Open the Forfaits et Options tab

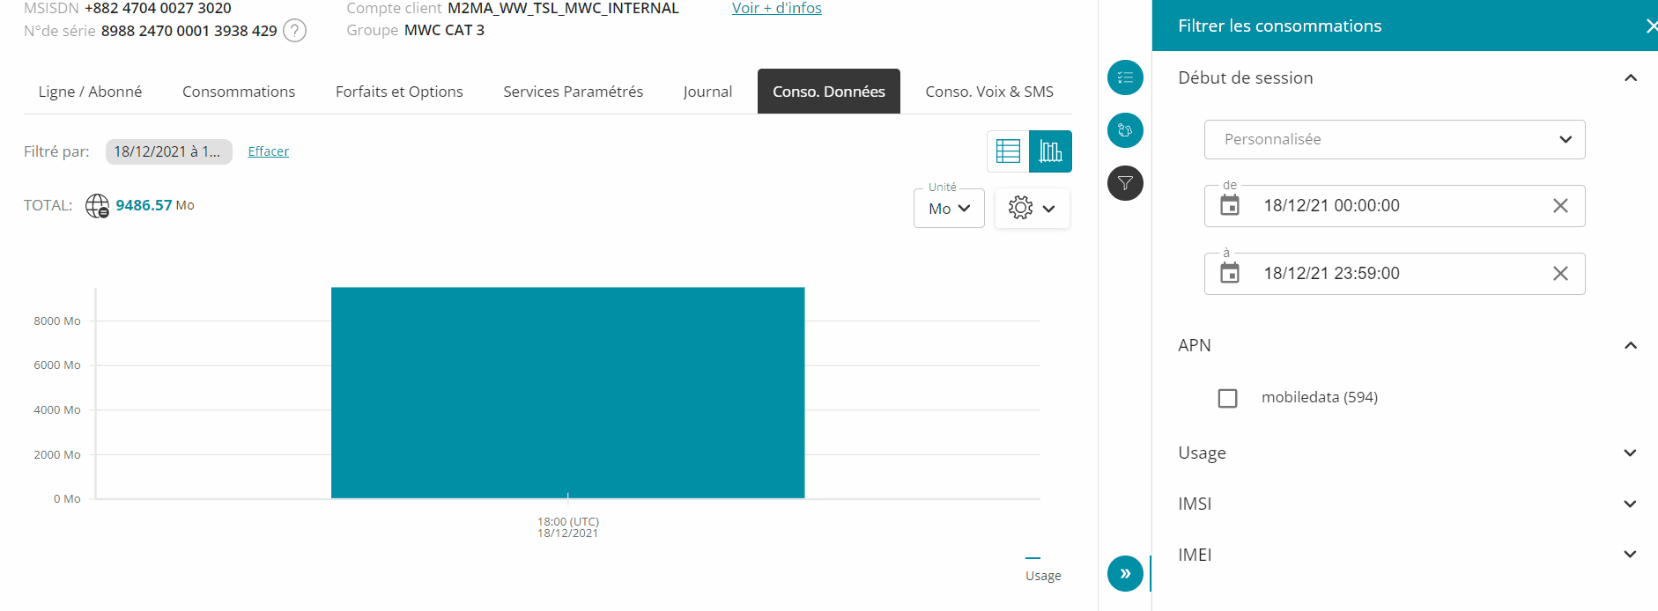[x=399, y=92]
